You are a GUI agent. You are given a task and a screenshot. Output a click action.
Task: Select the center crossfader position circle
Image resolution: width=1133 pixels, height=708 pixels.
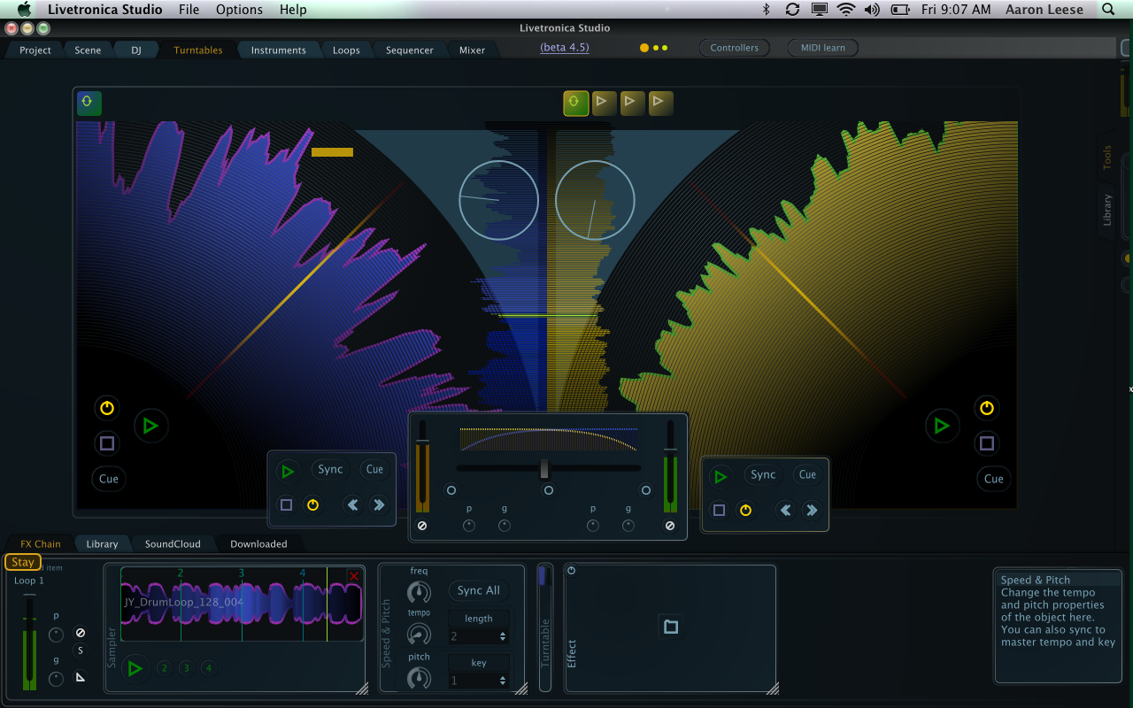[x=549, y=490]
